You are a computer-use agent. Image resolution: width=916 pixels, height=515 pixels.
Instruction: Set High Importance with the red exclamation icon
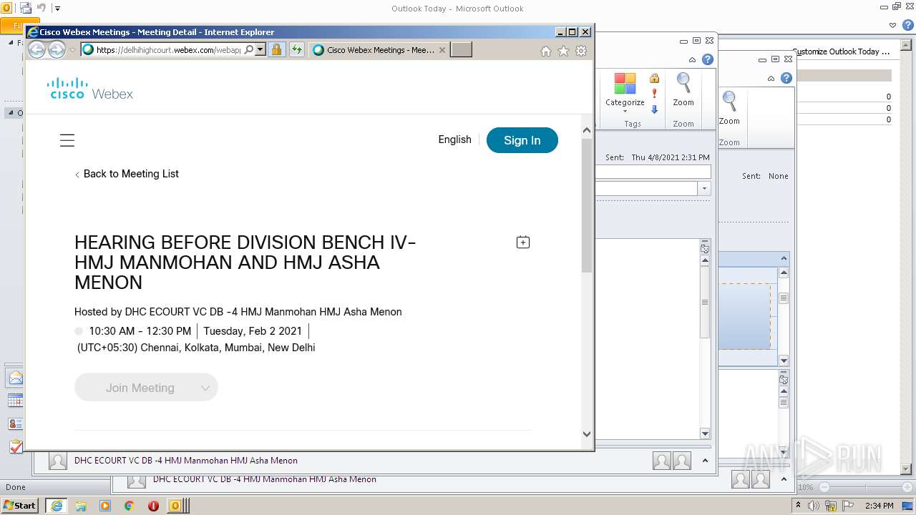click(x=654, y=94)
